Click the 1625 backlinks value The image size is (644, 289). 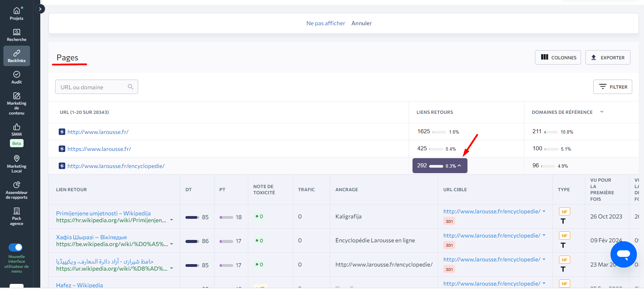pyautogui.click(x=424, y=131)
